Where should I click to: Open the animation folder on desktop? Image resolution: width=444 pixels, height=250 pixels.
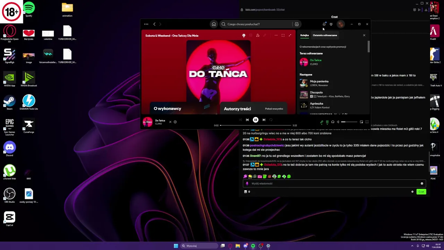(x=67, y=9)
